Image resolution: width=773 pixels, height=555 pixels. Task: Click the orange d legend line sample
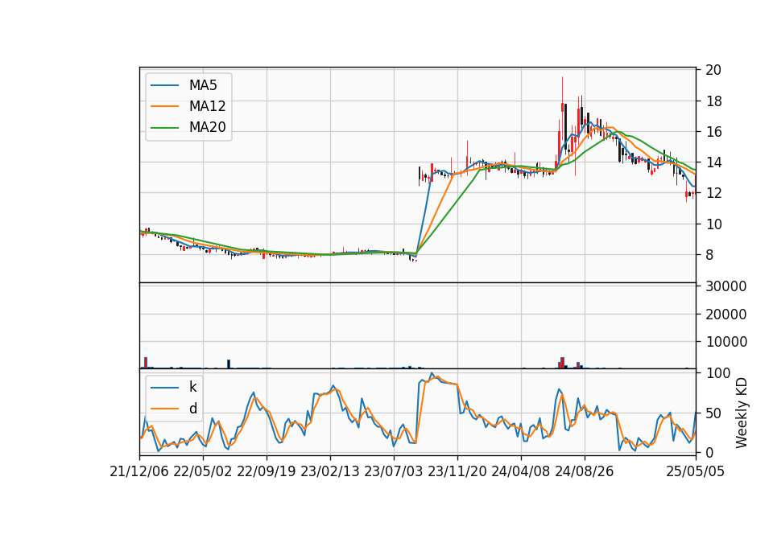[164, 409]
